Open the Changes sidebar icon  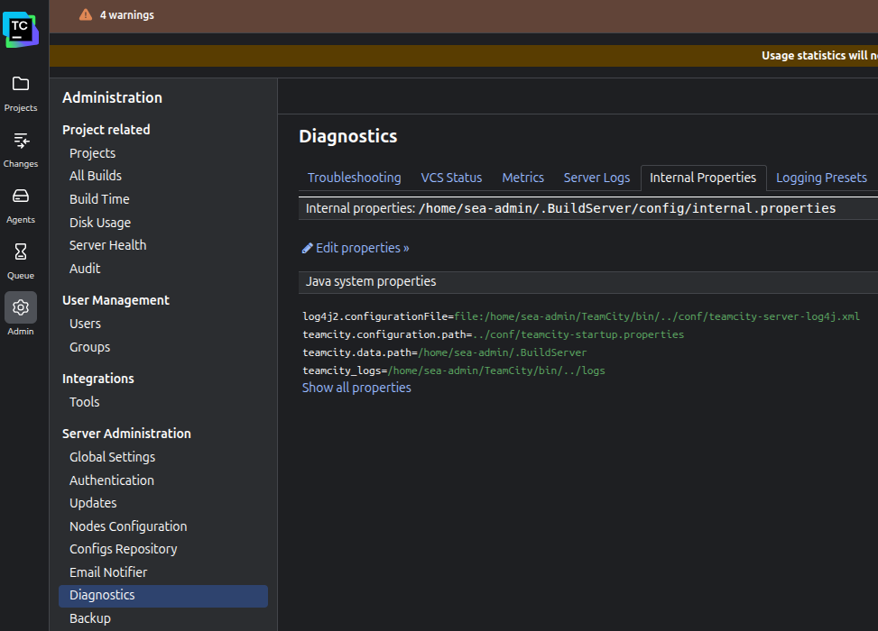(21, 140)
